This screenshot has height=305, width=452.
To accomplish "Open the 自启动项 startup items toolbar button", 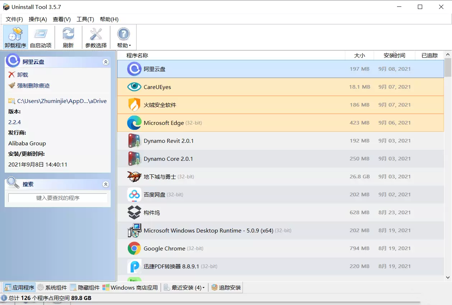I will [41, 37].
